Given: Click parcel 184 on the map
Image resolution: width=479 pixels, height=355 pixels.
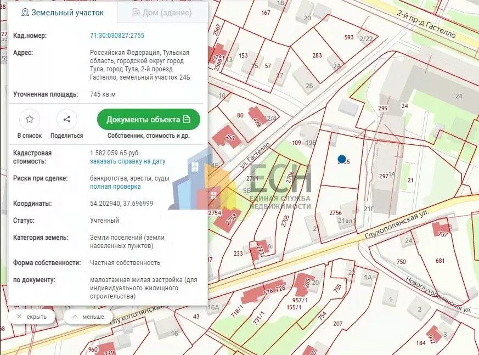Looking at the screenshot, I should click(x=421, y=343).
